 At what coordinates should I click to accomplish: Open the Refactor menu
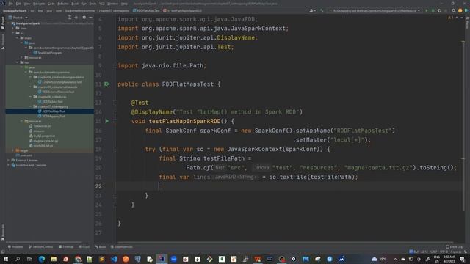coord(63,4)
